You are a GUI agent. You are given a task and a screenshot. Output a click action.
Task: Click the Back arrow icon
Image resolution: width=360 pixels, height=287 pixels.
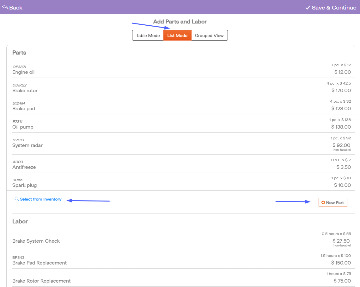(5, 7)
